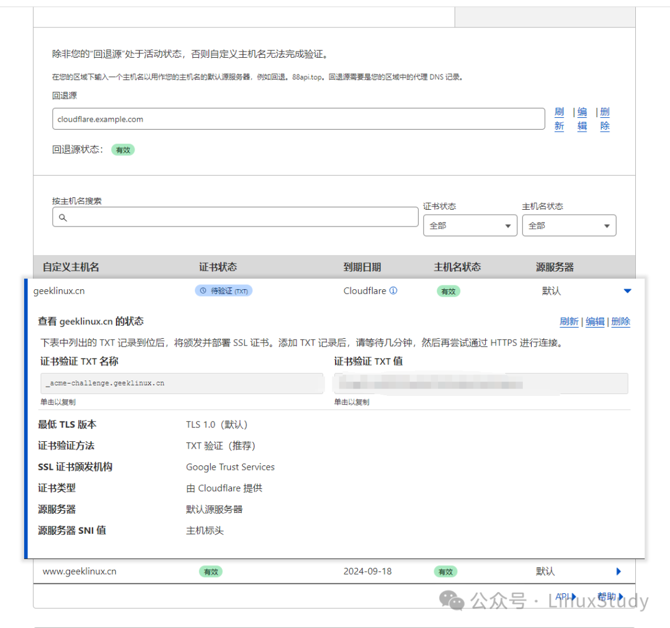Open the 证书状态 filter dropdown

click(470, 226)
